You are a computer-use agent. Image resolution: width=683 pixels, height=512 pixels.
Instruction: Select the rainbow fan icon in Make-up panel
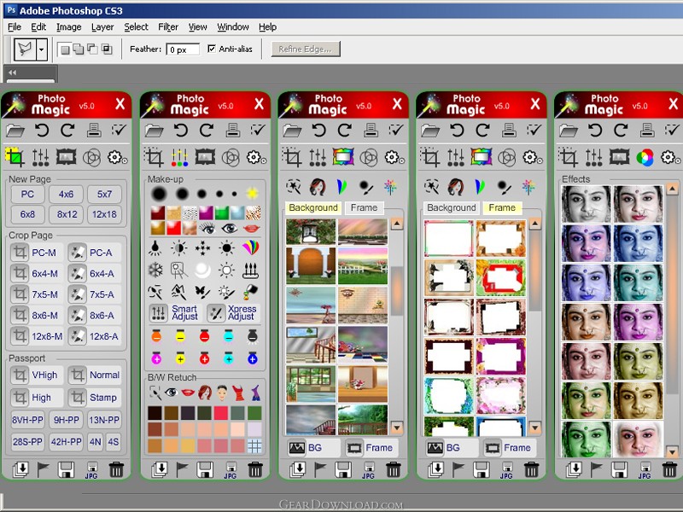[251, 247]
